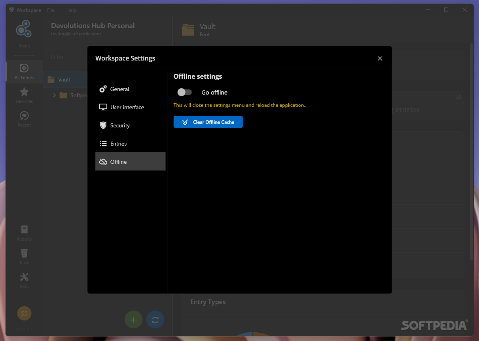Open the User interface settings tab
479x341 pixels.
[x=130, y=107]
